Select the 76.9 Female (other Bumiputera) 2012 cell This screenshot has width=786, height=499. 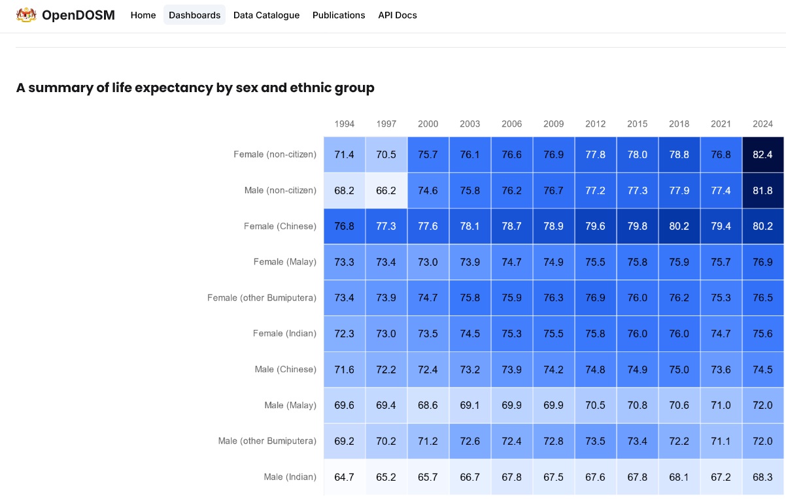tap(595, 298)
